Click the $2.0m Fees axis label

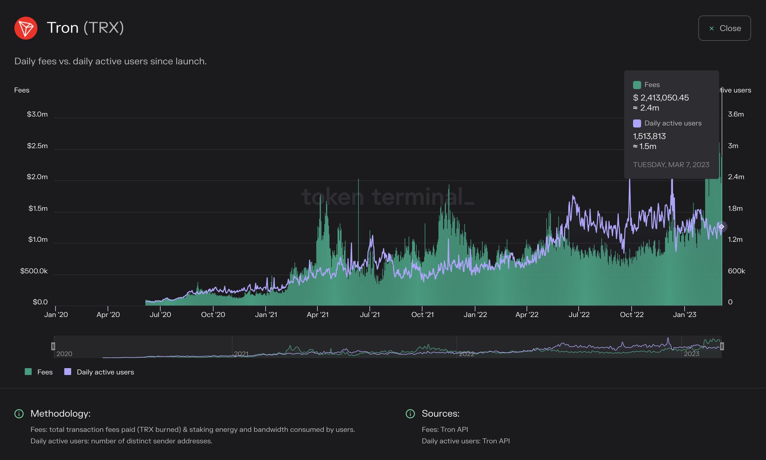[x=37, y=177]
